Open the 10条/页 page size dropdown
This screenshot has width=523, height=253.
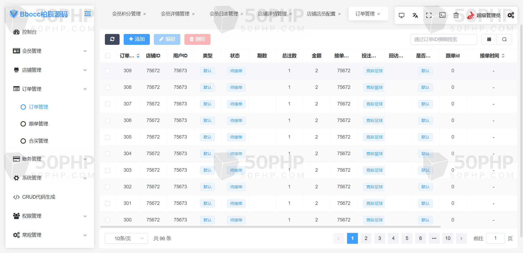click(126, 238)
